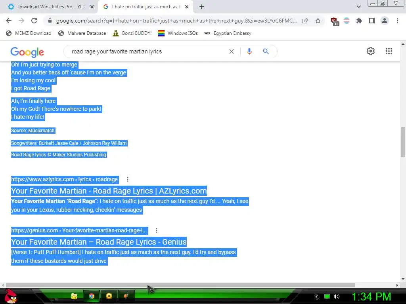Open the Google apps grid
Image resolution: width=406 pixels, height=304 pixels.
[x=389, y=51]
